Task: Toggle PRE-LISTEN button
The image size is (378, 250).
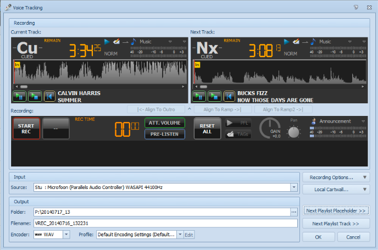Action: (x=165, y=134)
